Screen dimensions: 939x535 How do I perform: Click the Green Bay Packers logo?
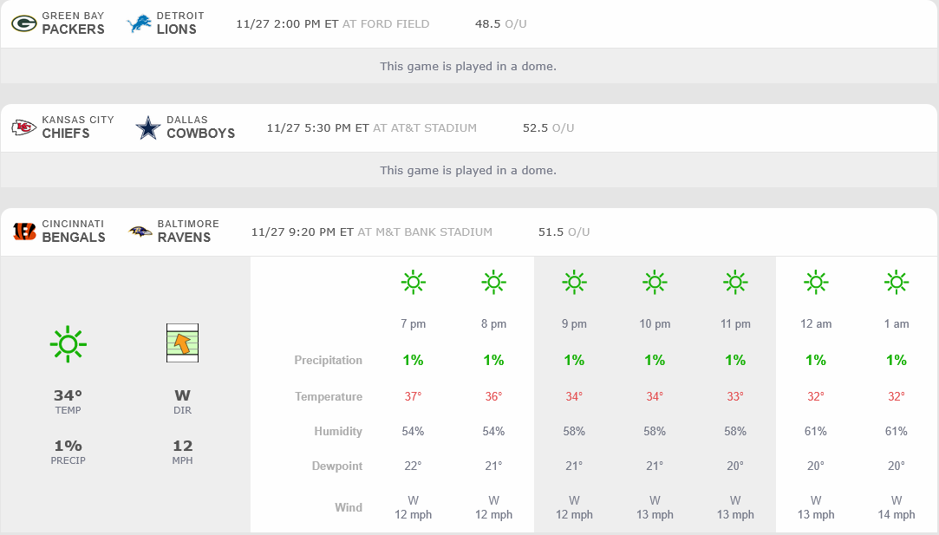pyautogui.click(x=23, y=23)
